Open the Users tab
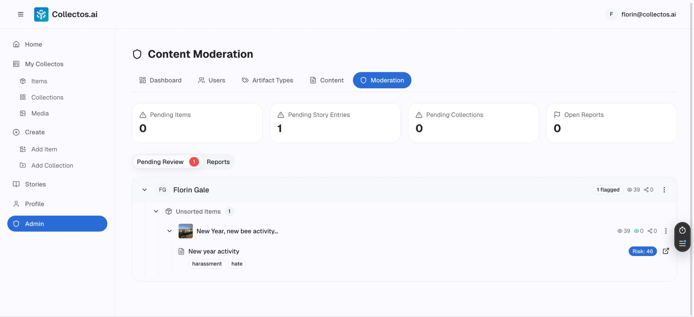694x317 pixels. click(212, 80)
